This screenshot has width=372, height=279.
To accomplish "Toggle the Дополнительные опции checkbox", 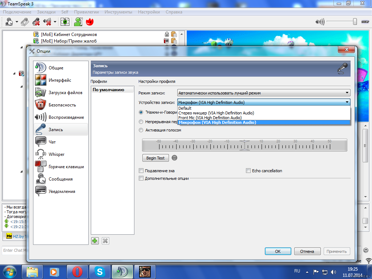I will (x=141, y=178).
